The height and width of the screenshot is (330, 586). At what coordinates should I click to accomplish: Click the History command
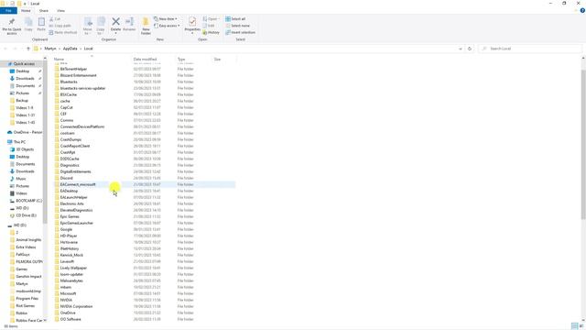click(x=212, y=33)
